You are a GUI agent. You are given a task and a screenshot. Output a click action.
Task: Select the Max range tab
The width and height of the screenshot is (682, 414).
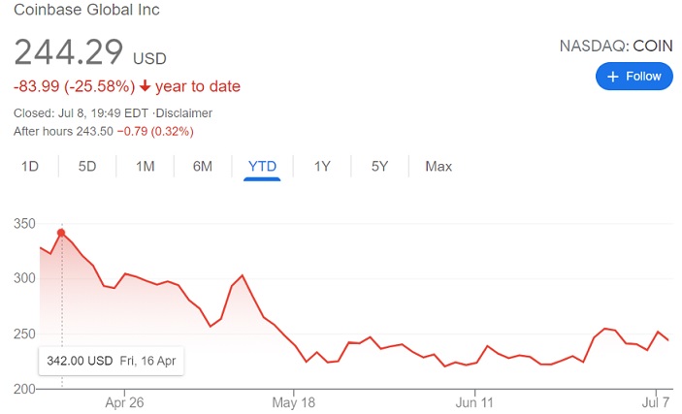tap(438, 166)
